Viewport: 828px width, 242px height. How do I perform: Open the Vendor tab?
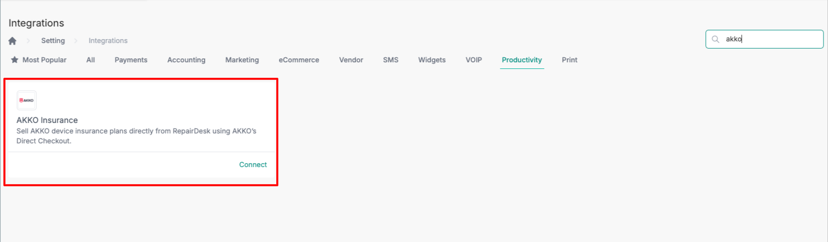351,60
